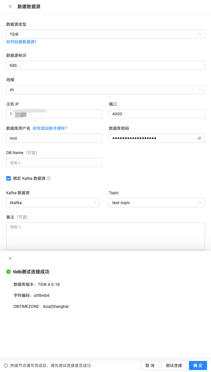This screenshot has width=211, height=372.
Task: Click the info icon in the footer hint
Action: pyautogui.click(x=6, y=365)
